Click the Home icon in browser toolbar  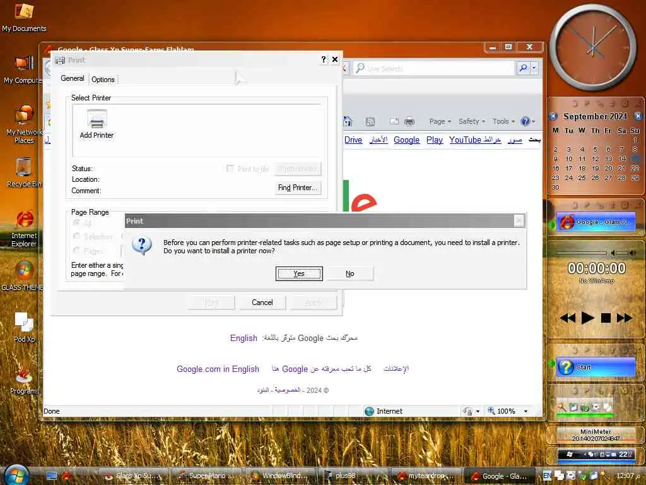(x=348, y=121)
